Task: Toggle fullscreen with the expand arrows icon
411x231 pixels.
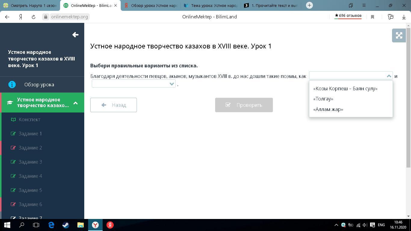Action: (x=399, y=35)
